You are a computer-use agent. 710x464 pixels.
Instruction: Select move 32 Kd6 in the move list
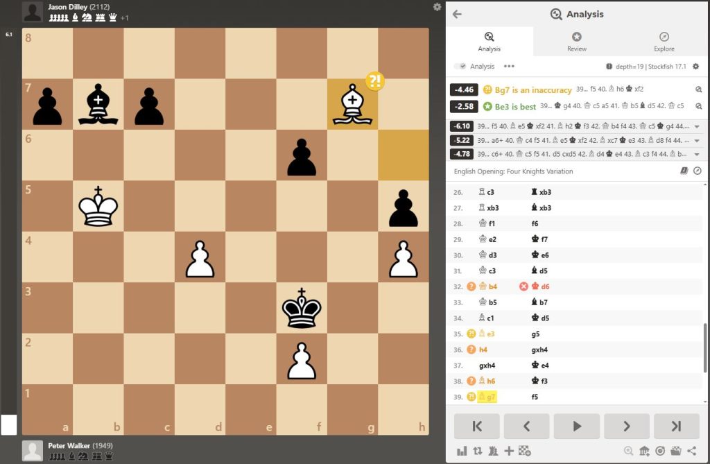tap(537, 286)
